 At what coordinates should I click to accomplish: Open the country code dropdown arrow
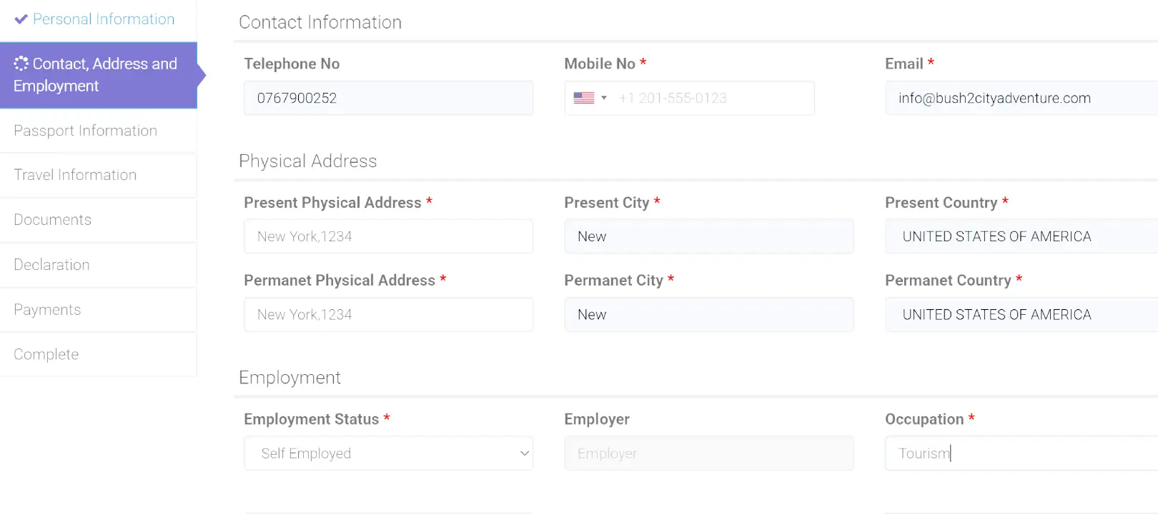[604, 98]
